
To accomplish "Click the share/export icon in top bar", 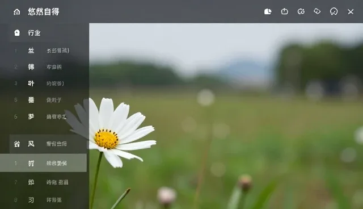I will (x=285, y=11).
